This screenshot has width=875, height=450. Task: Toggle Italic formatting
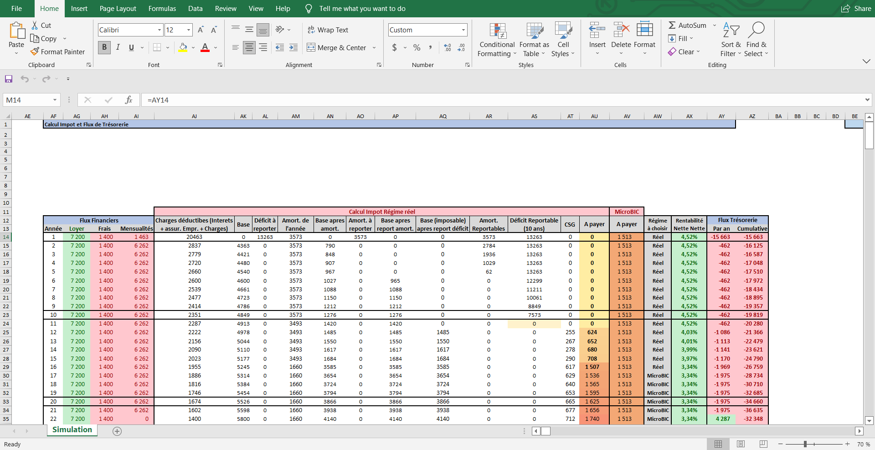point(118,47)
